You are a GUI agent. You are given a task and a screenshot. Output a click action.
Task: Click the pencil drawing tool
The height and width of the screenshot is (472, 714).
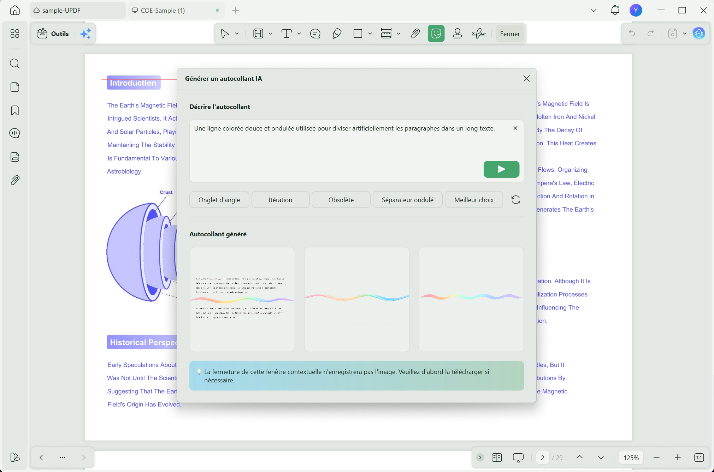tap(337, 34)
